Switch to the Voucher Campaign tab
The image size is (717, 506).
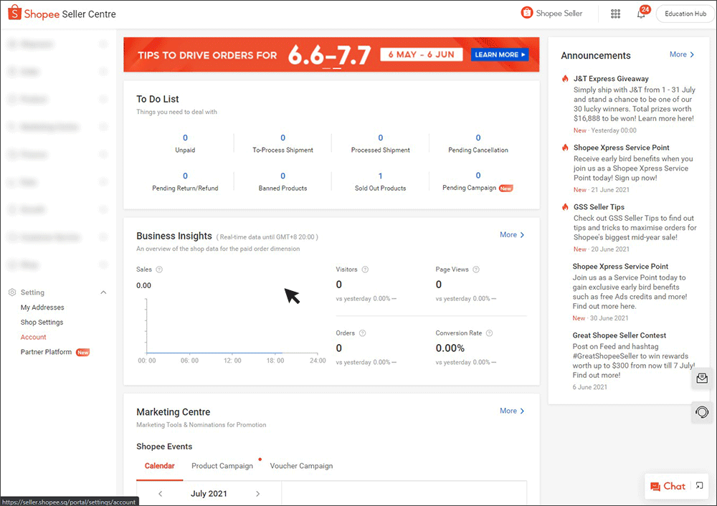[301, 465]
